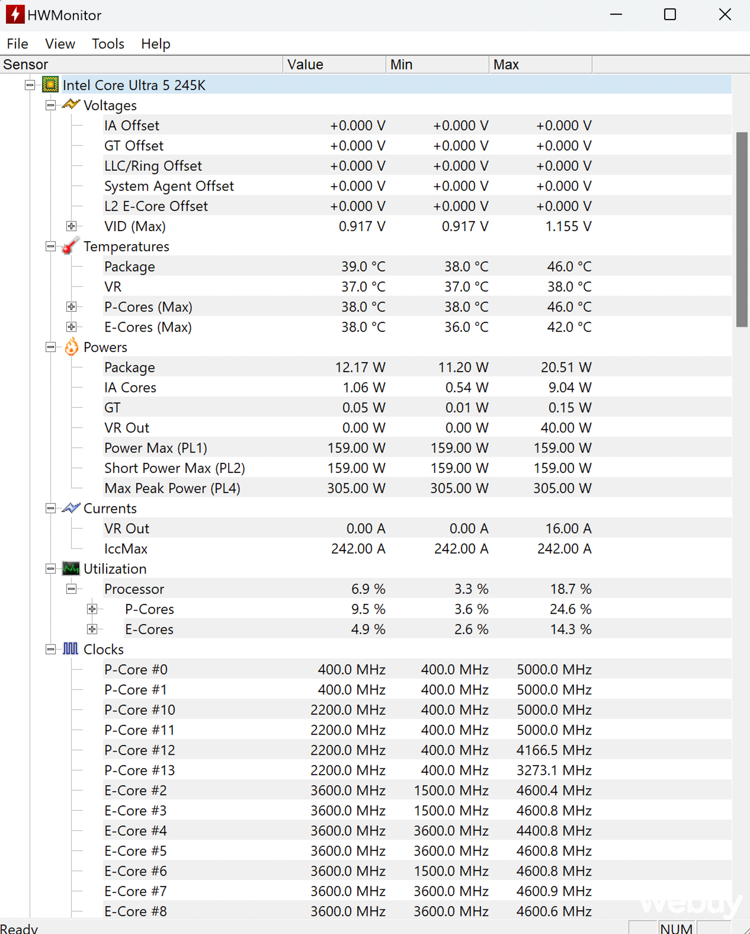Collapse the Currents section

51,508
